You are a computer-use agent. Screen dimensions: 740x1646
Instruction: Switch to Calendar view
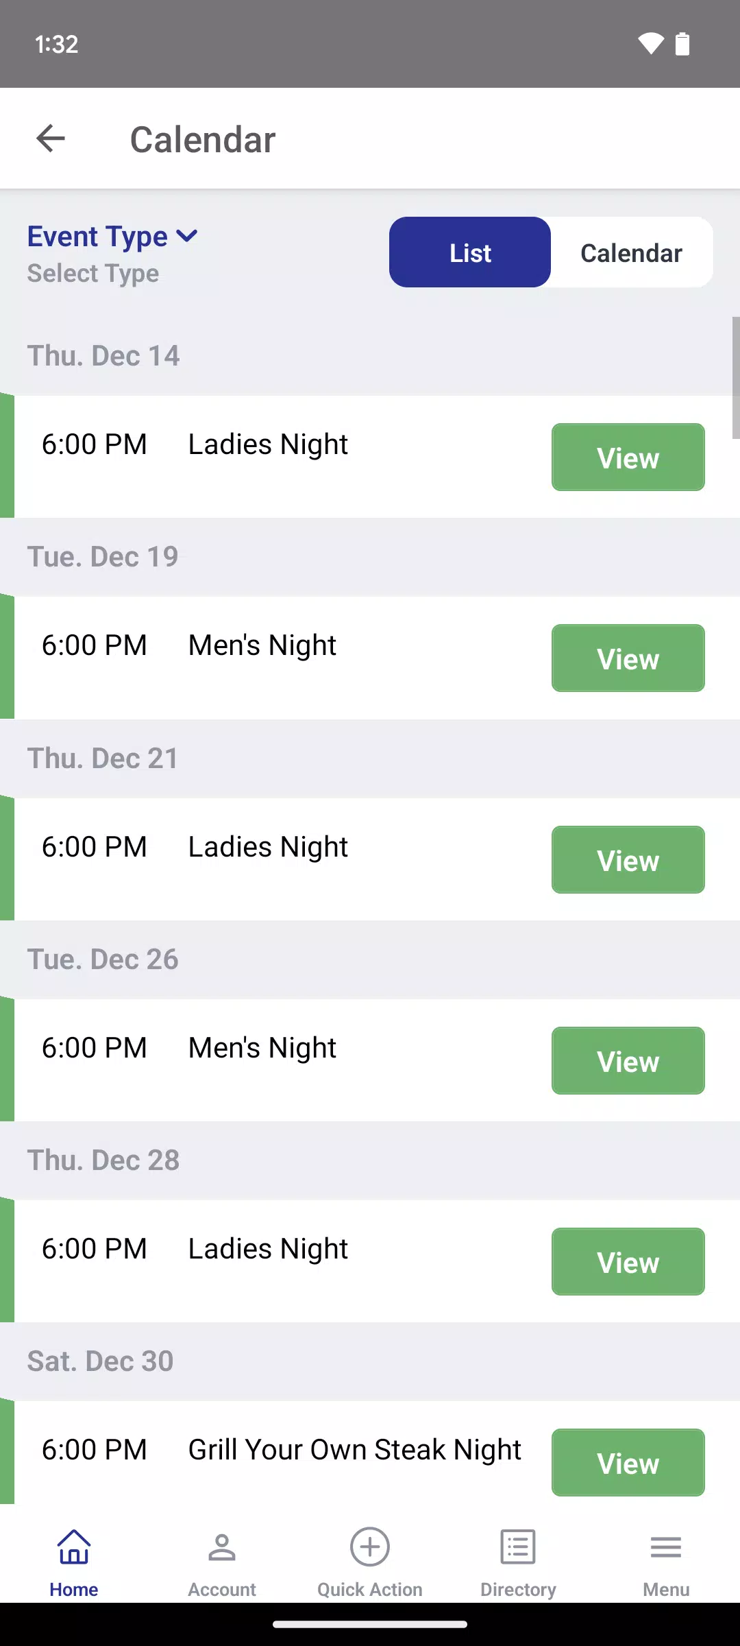click(x=631, y=252)
